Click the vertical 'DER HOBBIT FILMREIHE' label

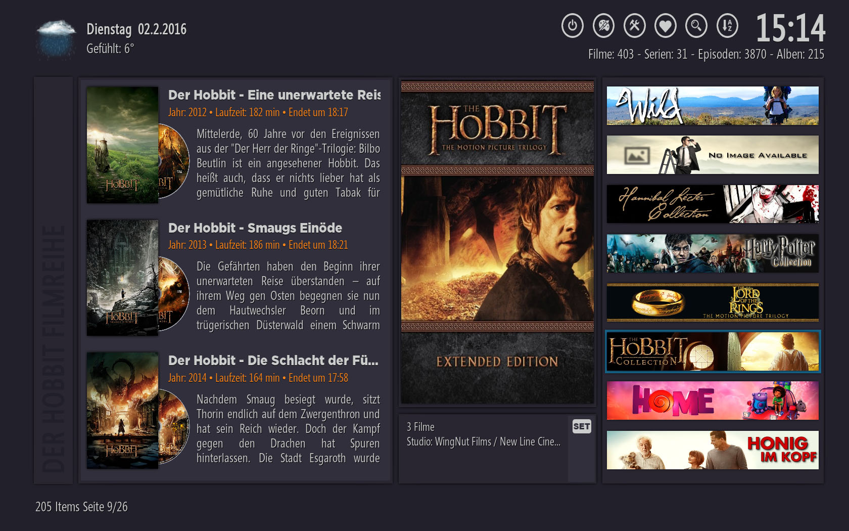tap(54, 348)
